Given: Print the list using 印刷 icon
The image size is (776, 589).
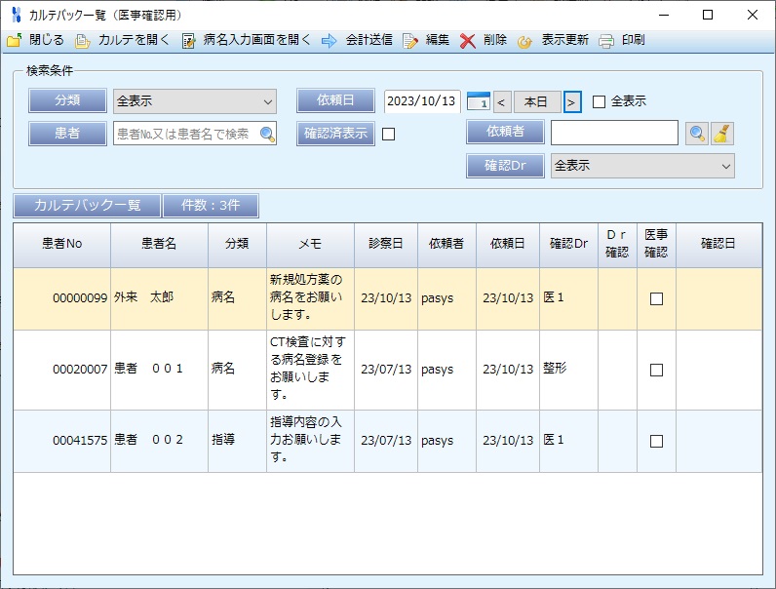Looking at the screenshot, I should tap(606, 41).
